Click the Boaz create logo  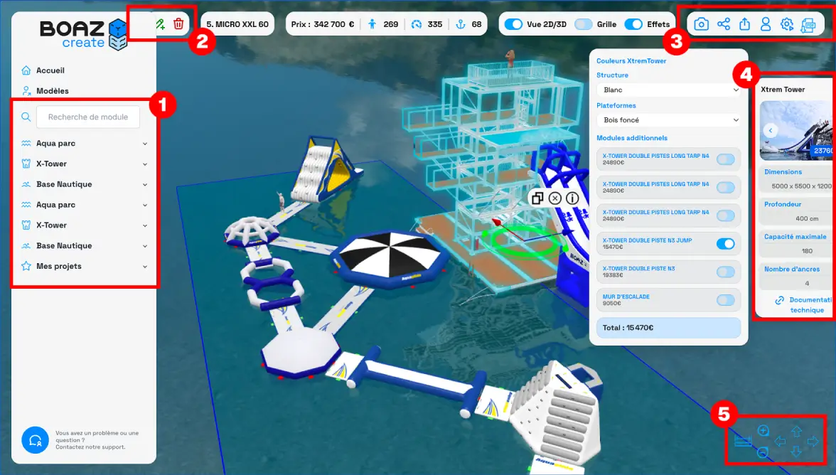pyautogui.click(x=83, y=34)
